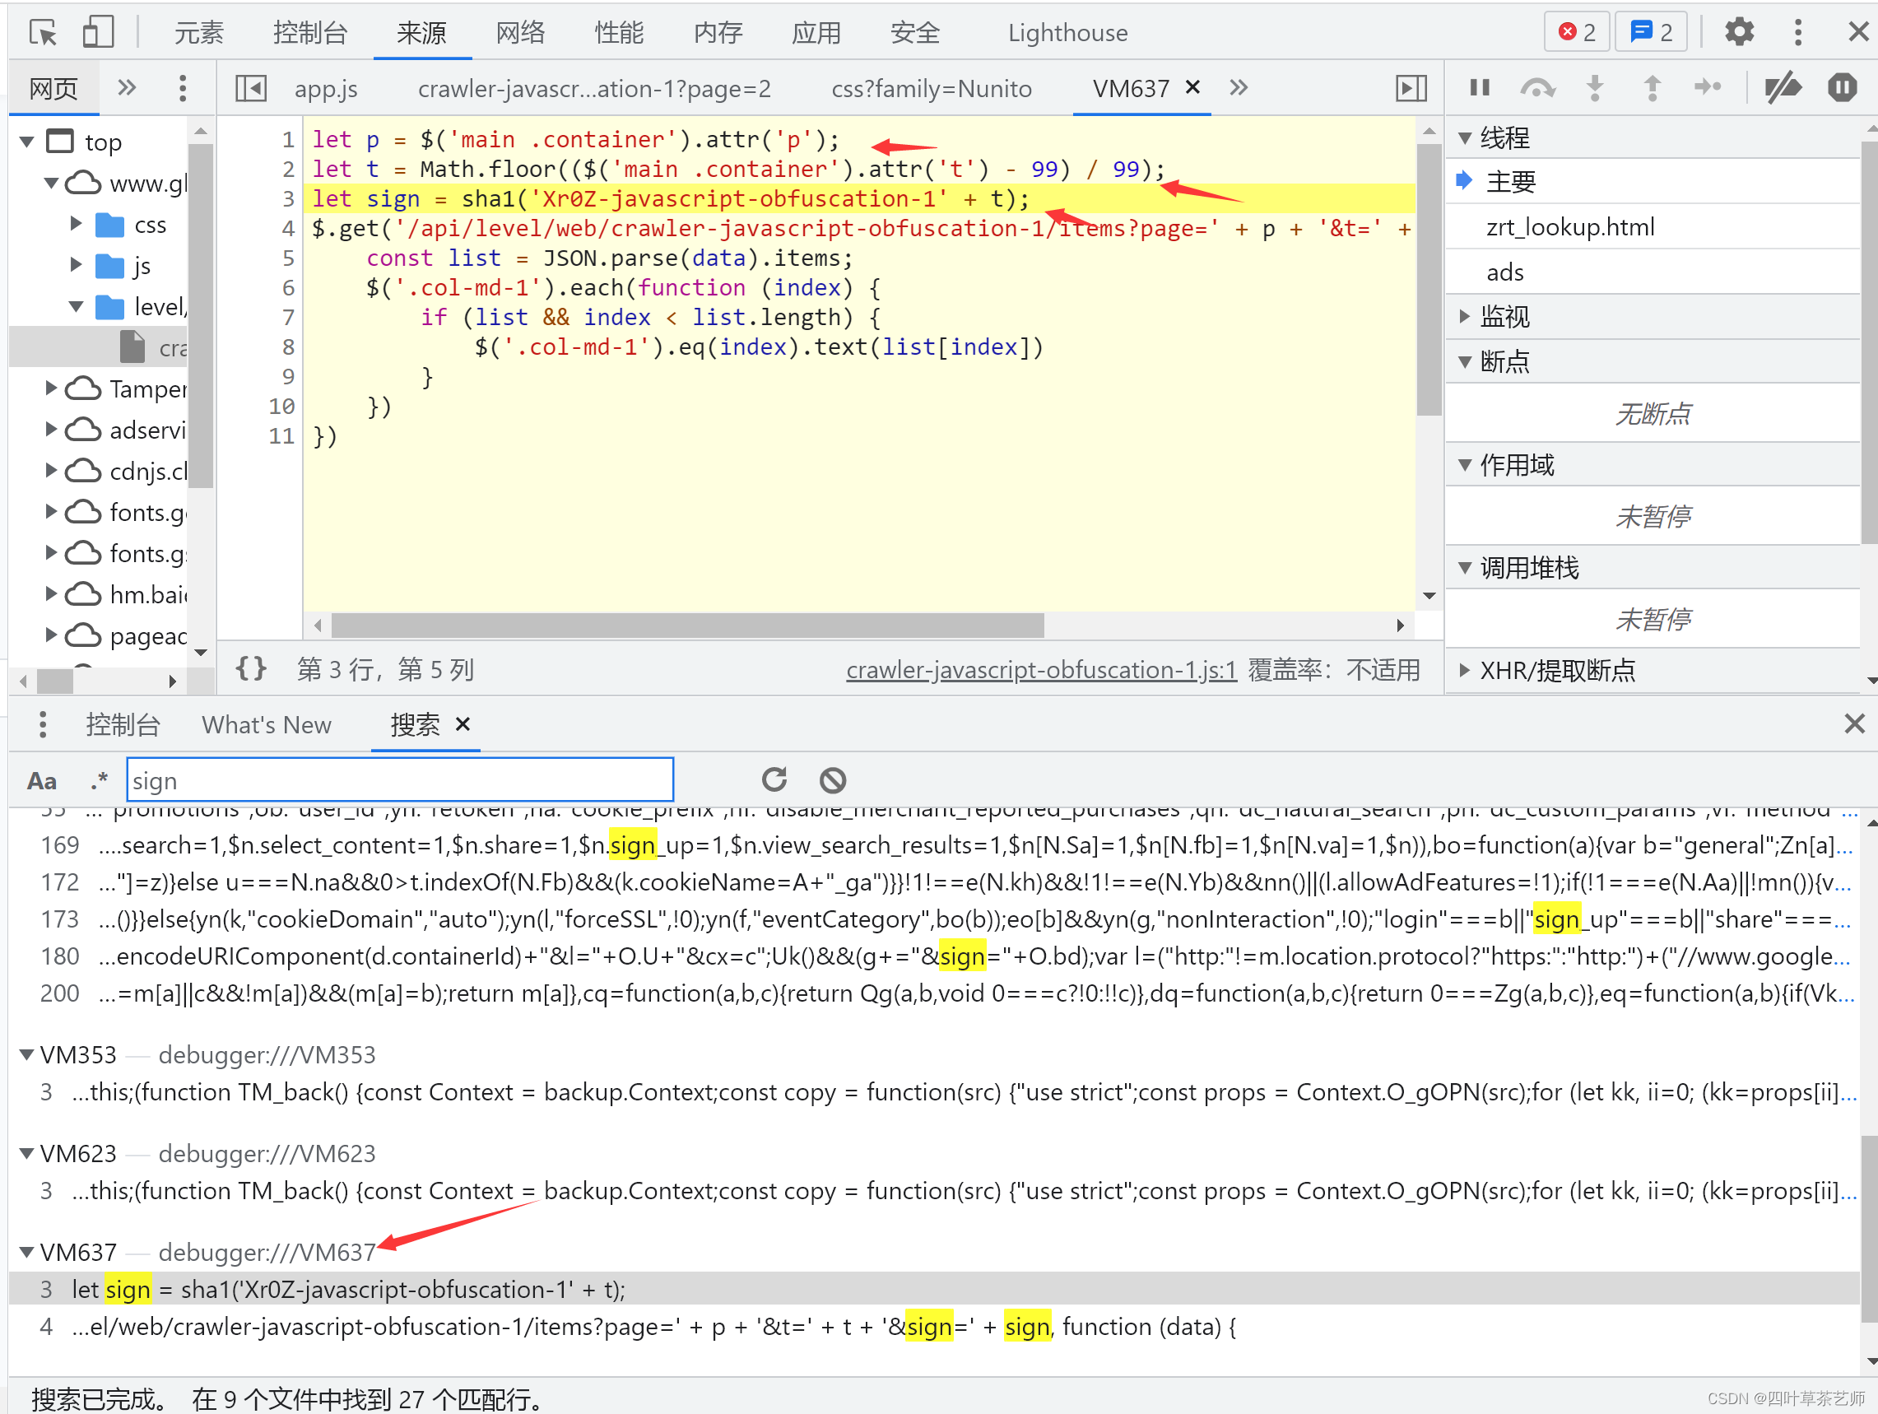Collapse the 作用域 section
Screen dimensions: 1878x1414
1465,464
